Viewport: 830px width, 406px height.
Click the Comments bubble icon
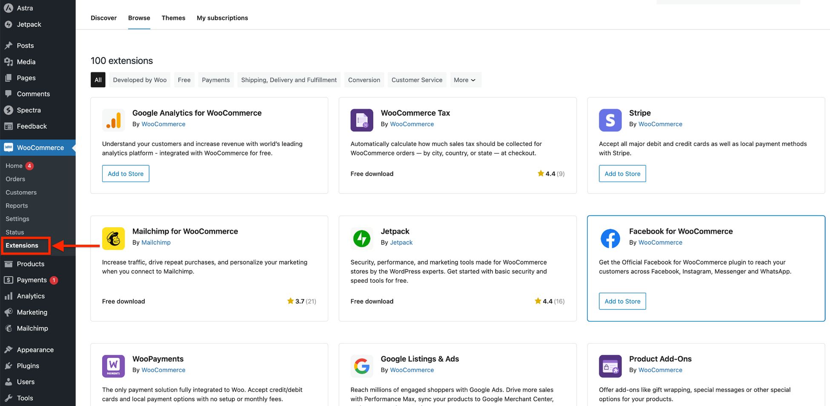(x=9, y=94)
